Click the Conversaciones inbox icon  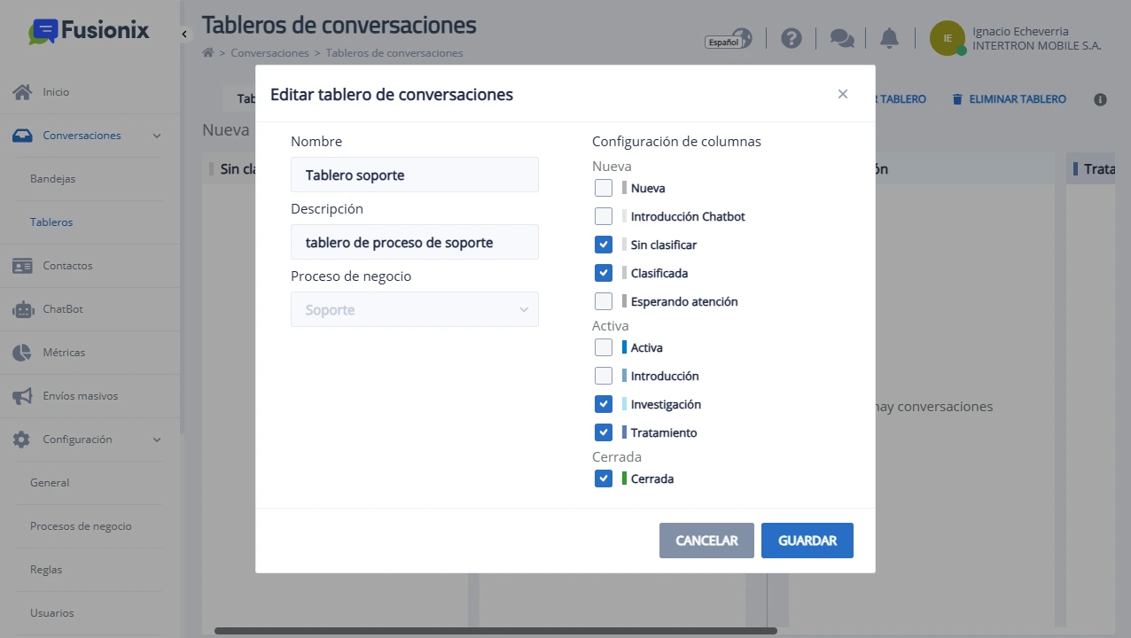(22, 136)
